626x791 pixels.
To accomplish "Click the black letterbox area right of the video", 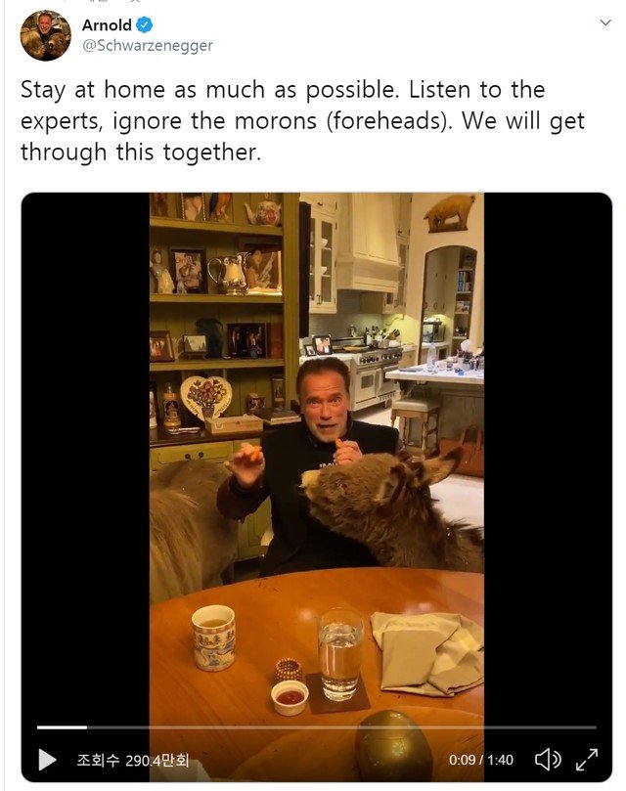I will click(548, 454).
